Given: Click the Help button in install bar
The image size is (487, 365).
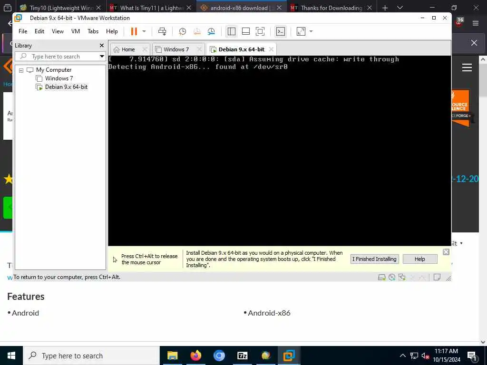Looking at the screenshot, I should coord(419,259).
